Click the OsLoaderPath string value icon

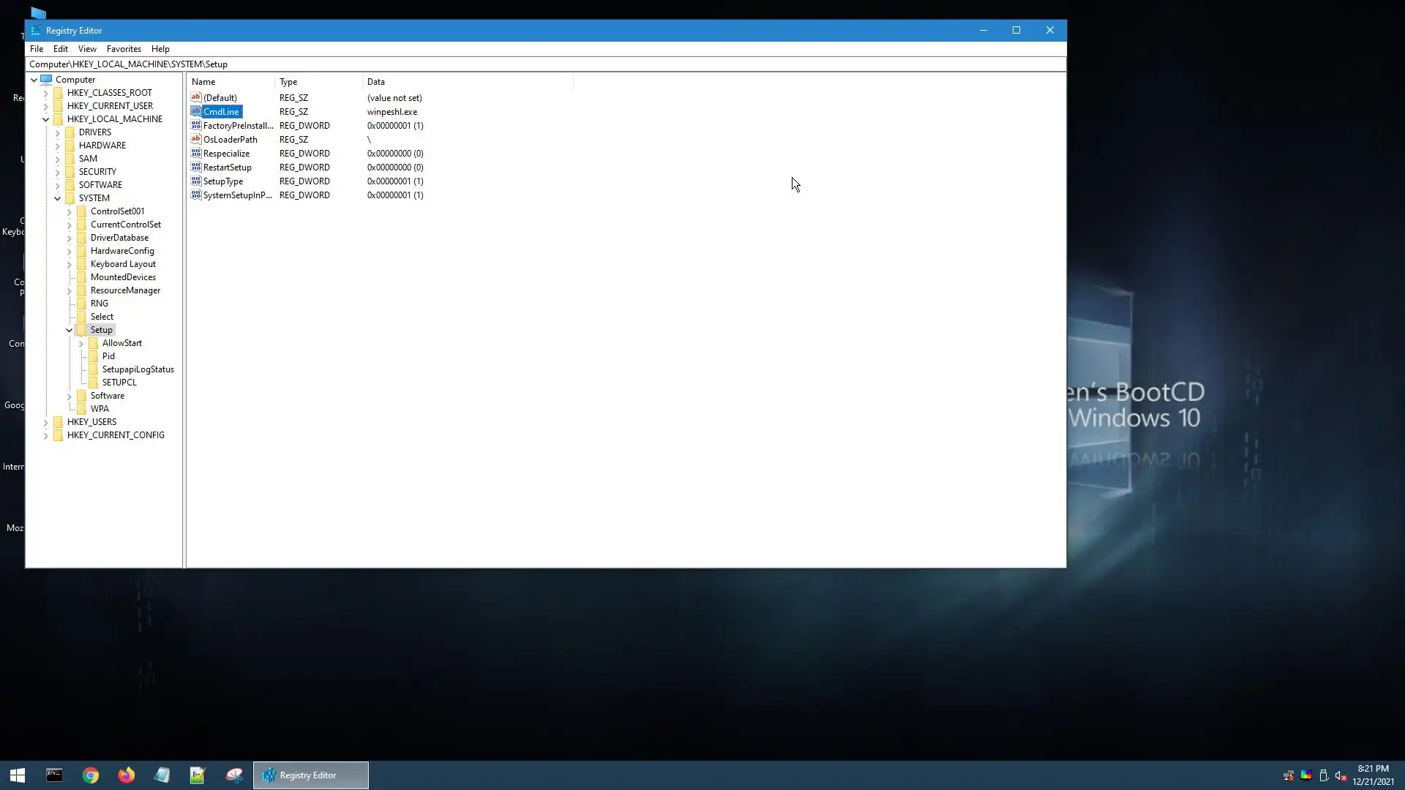click(195, 140)
